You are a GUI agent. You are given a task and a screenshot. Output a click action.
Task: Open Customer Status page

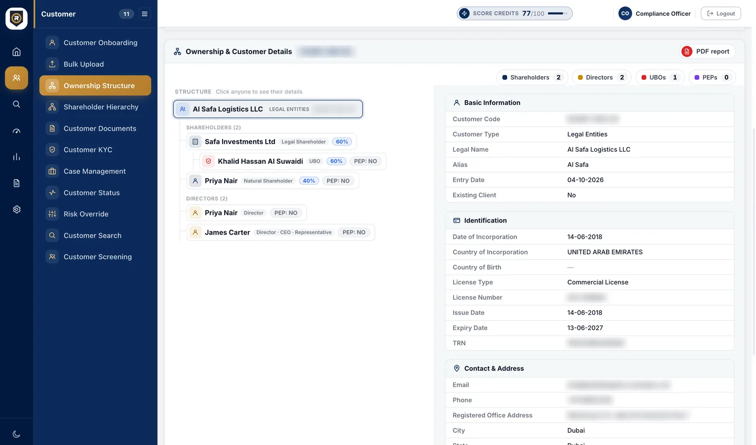(x=95, y=193)
